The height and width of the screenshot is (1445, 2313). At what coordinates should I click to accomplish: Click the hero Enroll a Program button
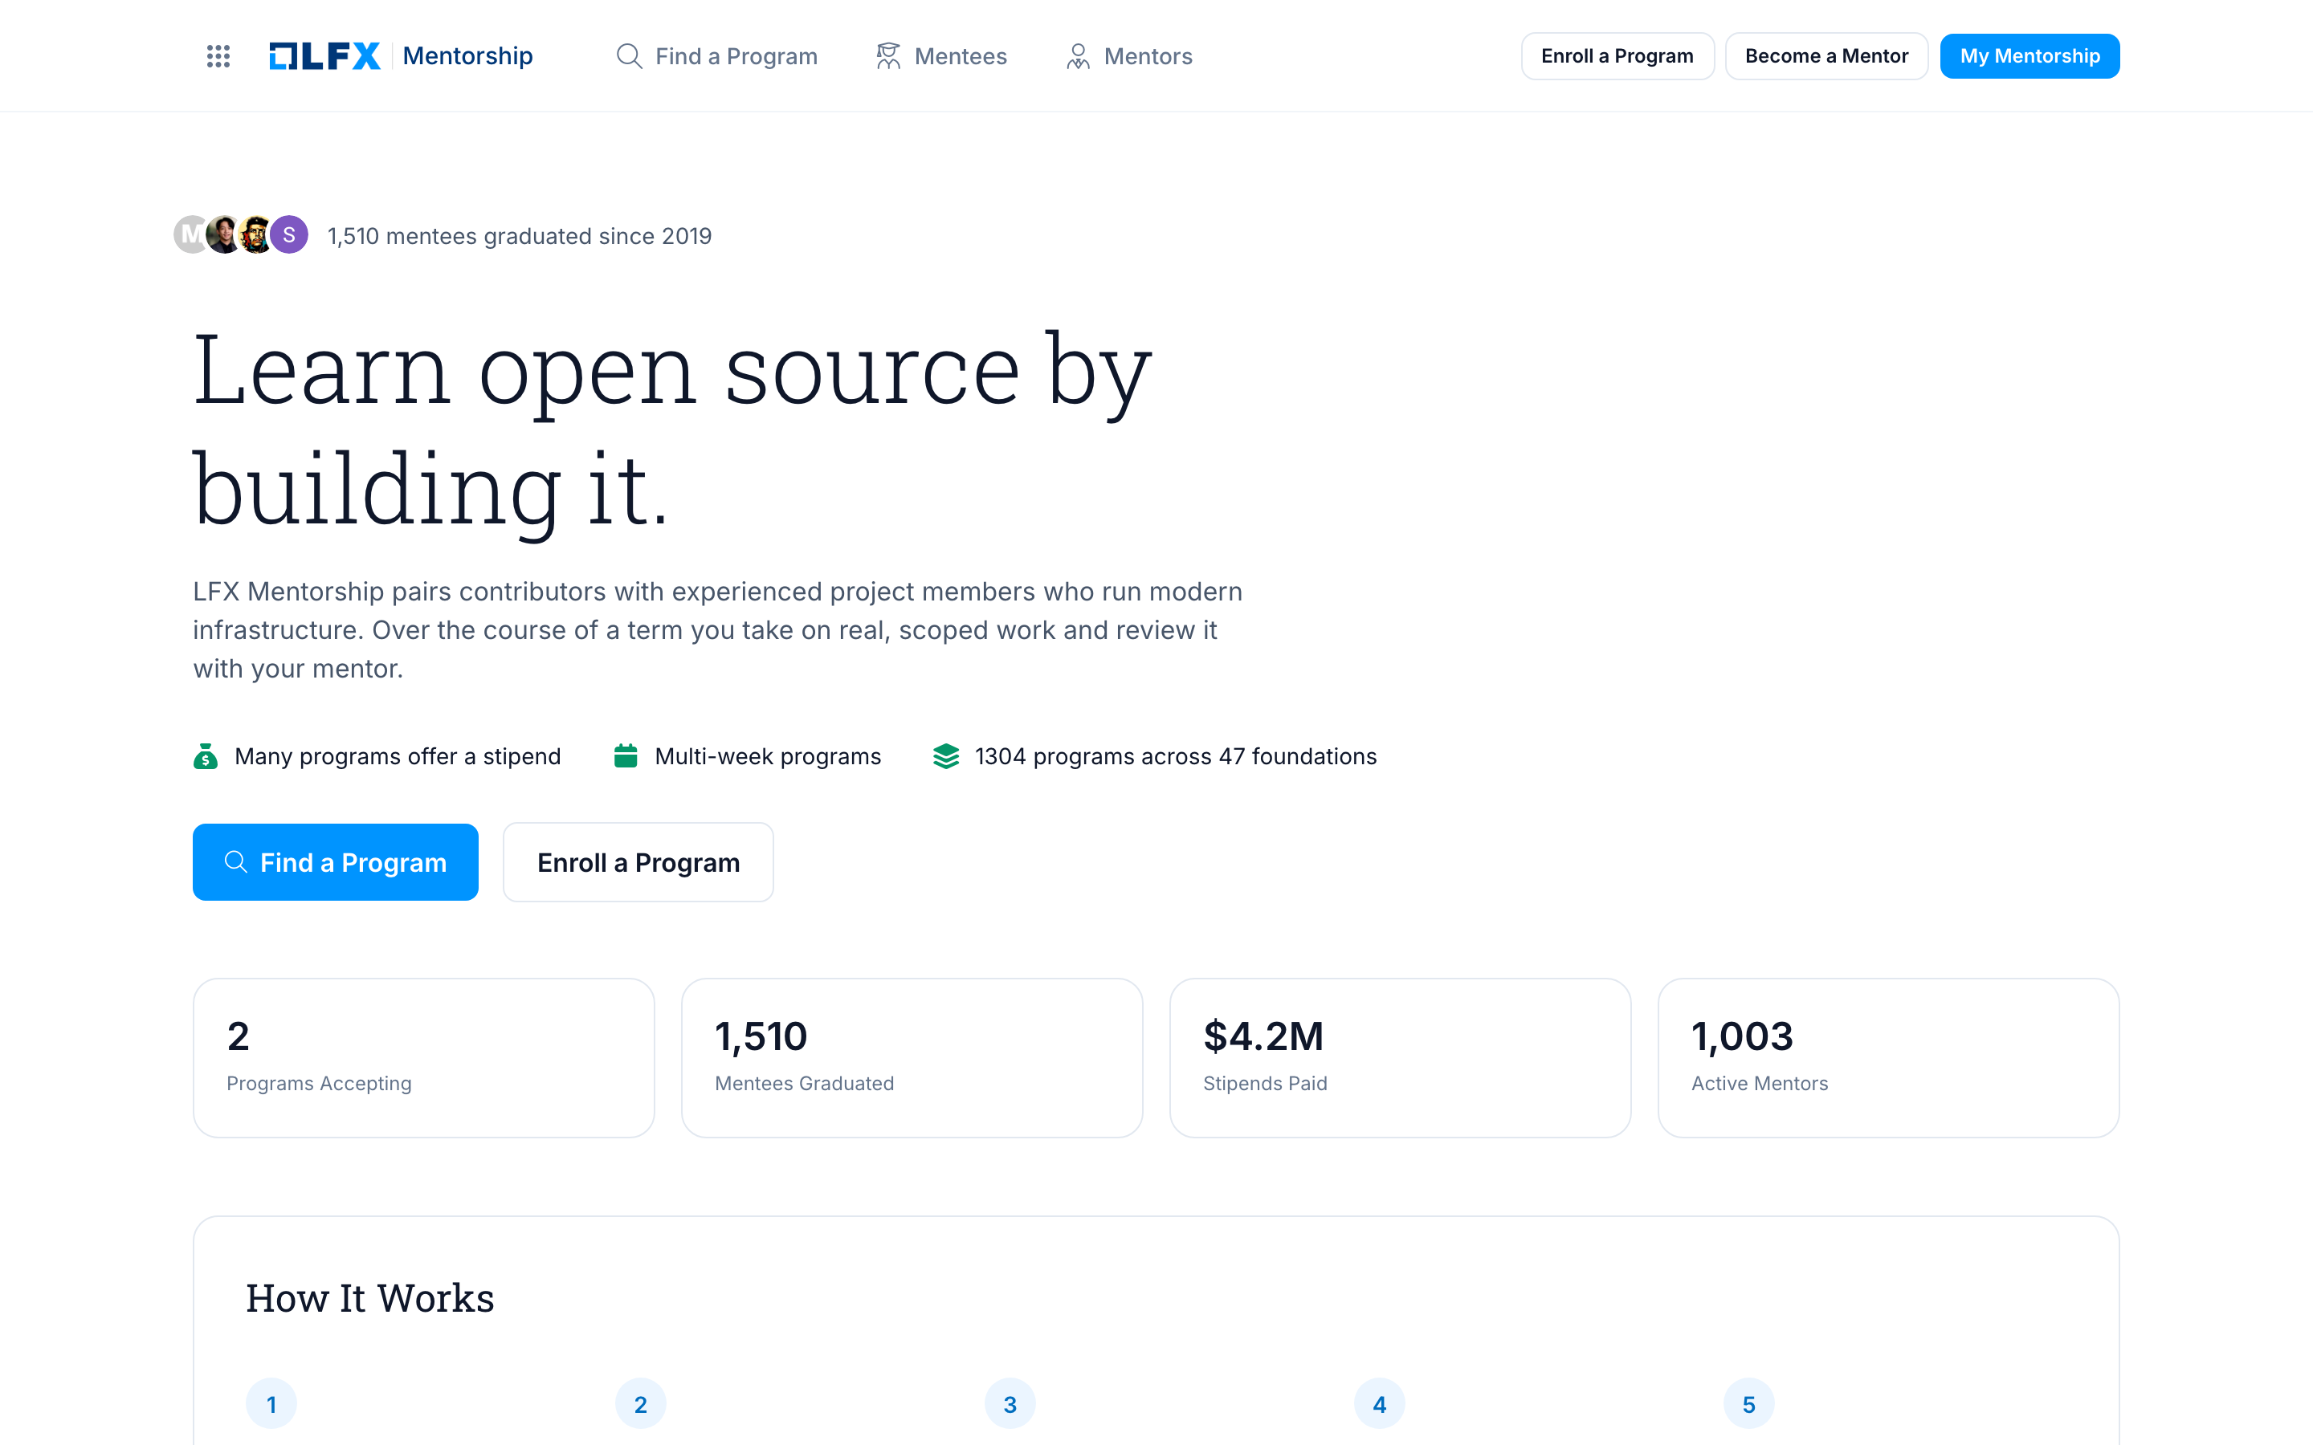638,862
